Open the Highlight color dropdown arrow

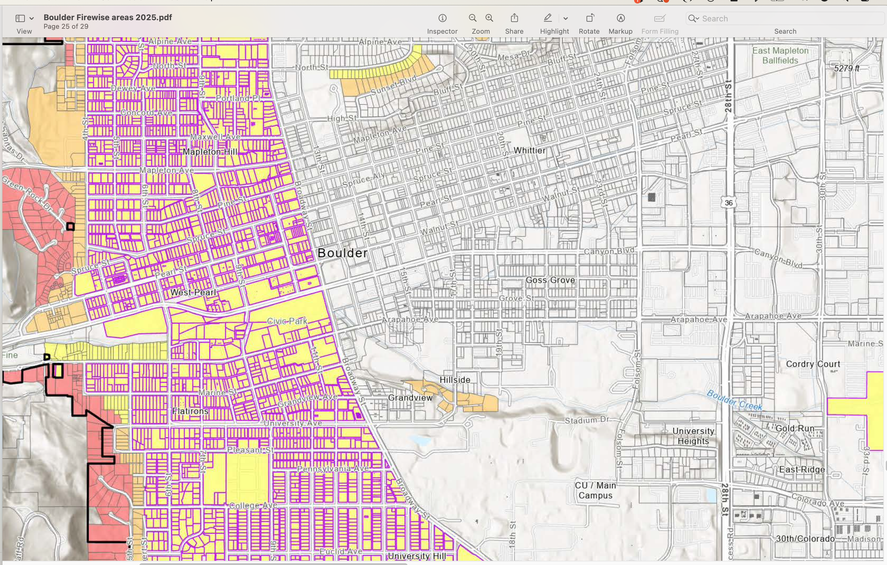566,18
